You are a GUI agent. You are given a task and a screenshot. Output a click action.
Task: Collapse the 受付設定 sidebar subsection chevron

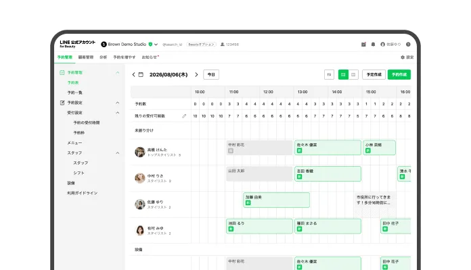118,113
